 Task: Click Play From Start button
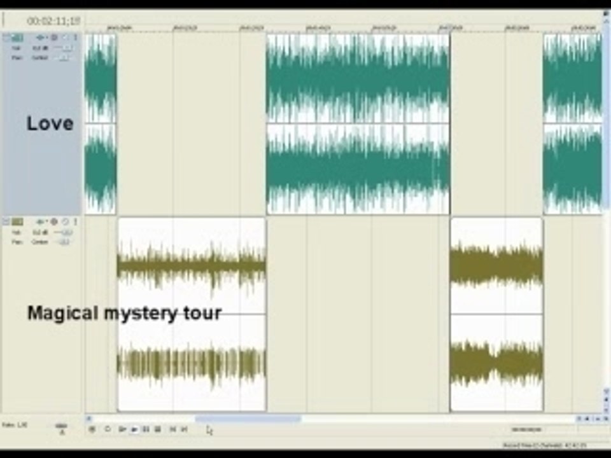(x=122, y=429)
